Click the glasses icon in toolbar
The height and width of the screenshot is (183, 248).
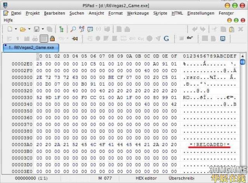point(190,38)
